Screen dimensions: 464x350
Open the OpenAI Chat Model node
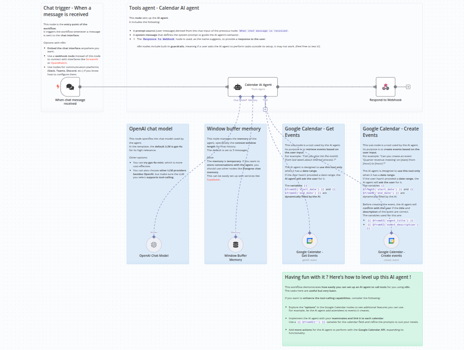pyautogui.click(x=154, y=244)
